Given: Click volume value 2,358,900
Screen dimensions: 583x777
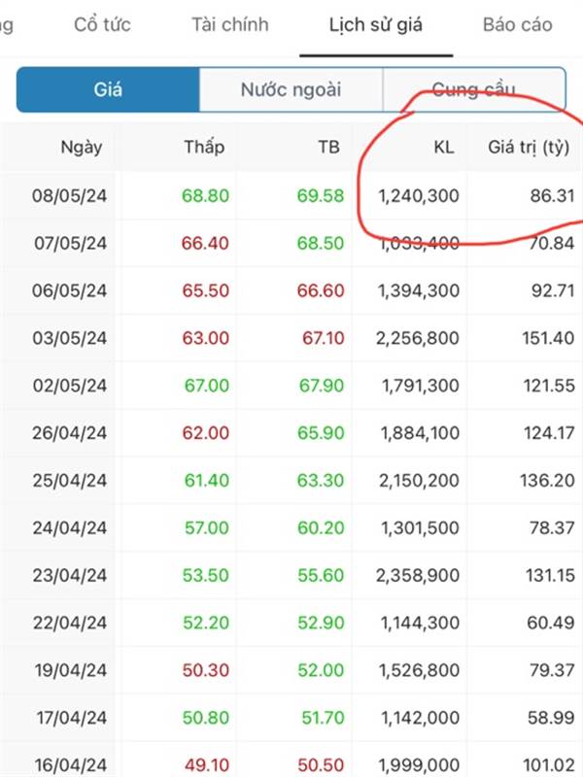Looking at the screenshot, I should [418, 575].
